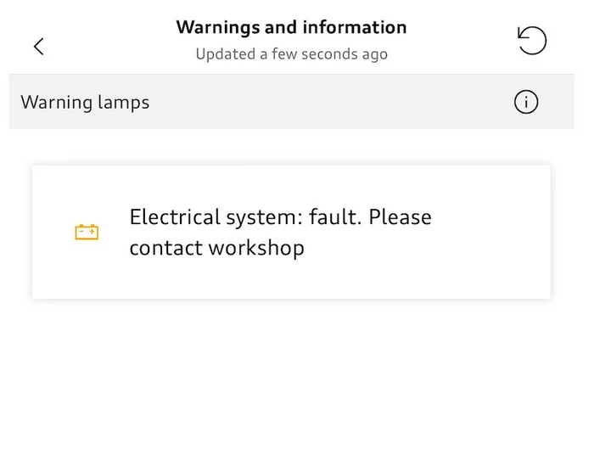
Task: Tap the yellow battery warning icon
Action: [87, 232]
